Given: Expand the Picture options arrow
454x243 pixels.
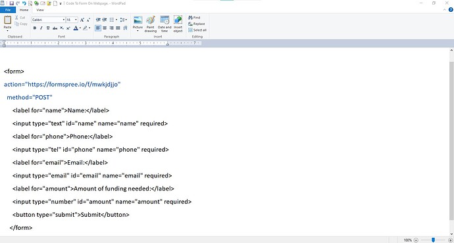Looking at the screenshot, I should click(x=138, y=31).
